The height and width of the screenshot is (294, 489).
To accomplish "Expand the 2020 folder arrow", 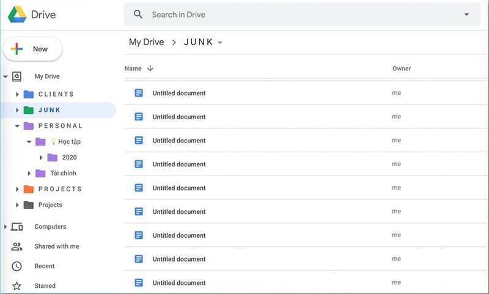I will pyautogui.click(x=41, y=158).
